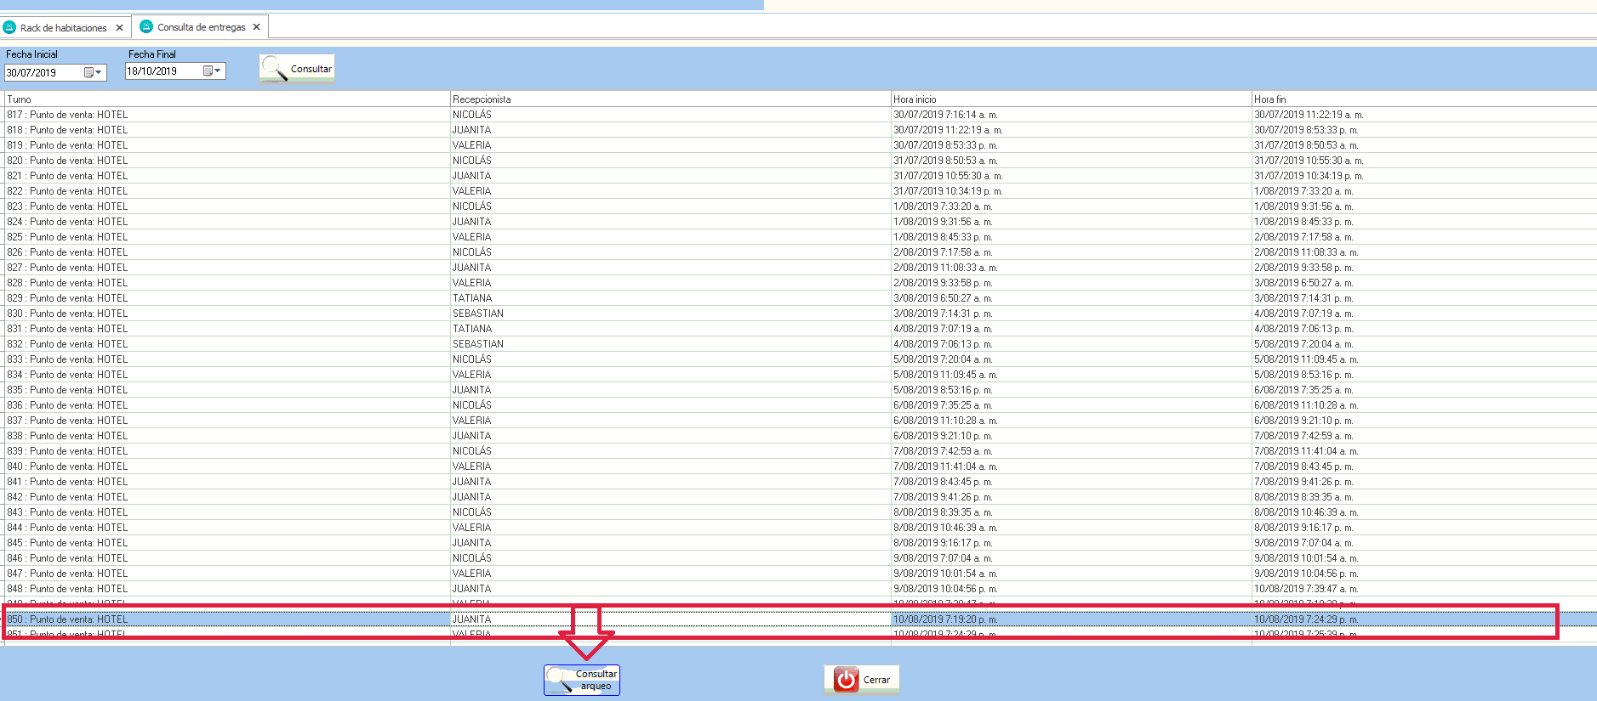The image size is (1597, 701).
Task: Switch to Consulta de entregas tab
Action: click(x=201, y=27)
